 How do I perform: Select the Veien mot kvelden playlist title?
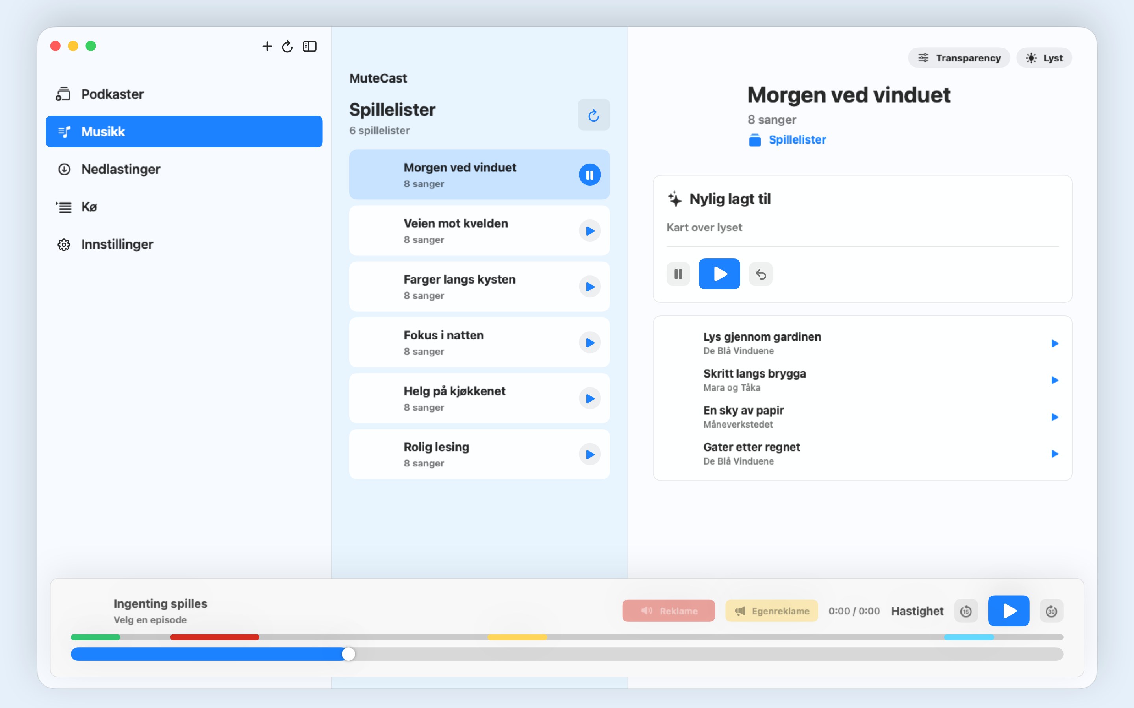[x=456, y=223]
